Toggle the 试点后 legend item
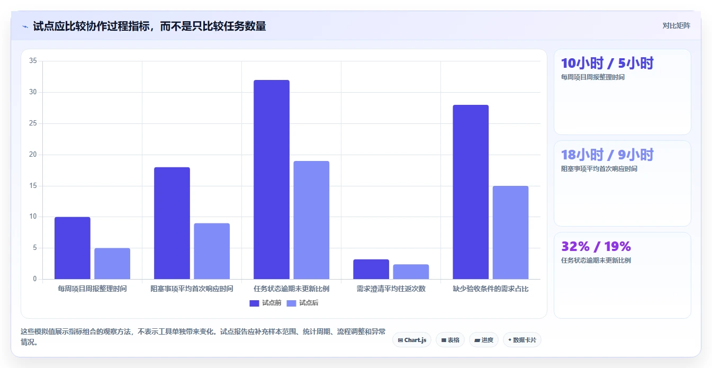Screen dimensions: 712x368 (x=302, y=303)
